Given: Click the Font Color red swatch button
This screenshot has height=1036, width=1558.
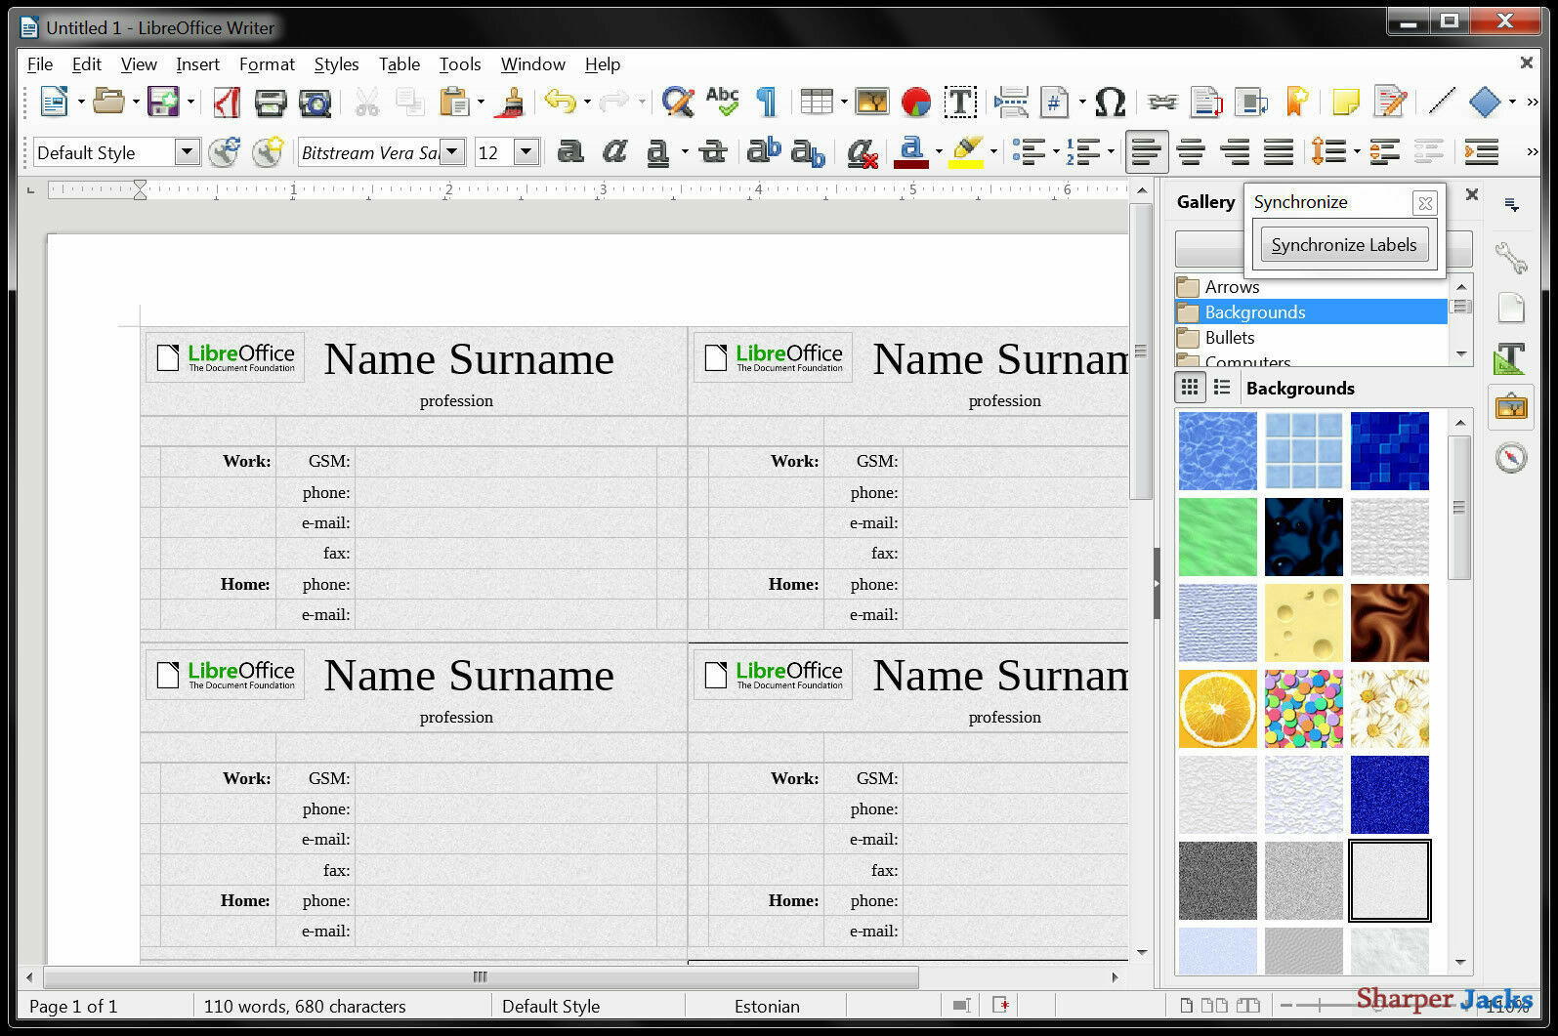Looking at the screenshot, I should point(911,151).
